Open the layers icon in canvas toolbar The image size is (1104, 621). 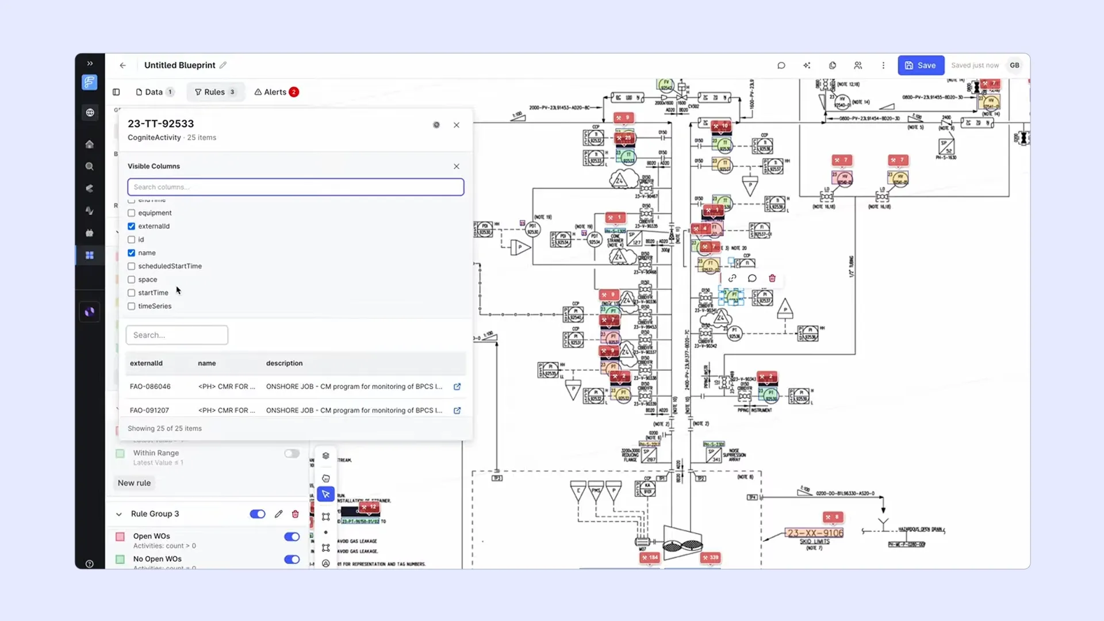tap(326, 456)
